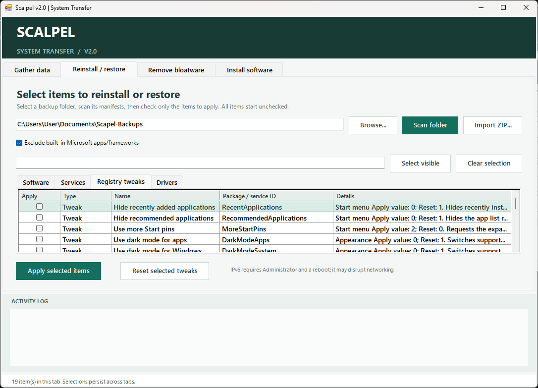Select the MoreStartPins ID cell

tap(276, 229)
